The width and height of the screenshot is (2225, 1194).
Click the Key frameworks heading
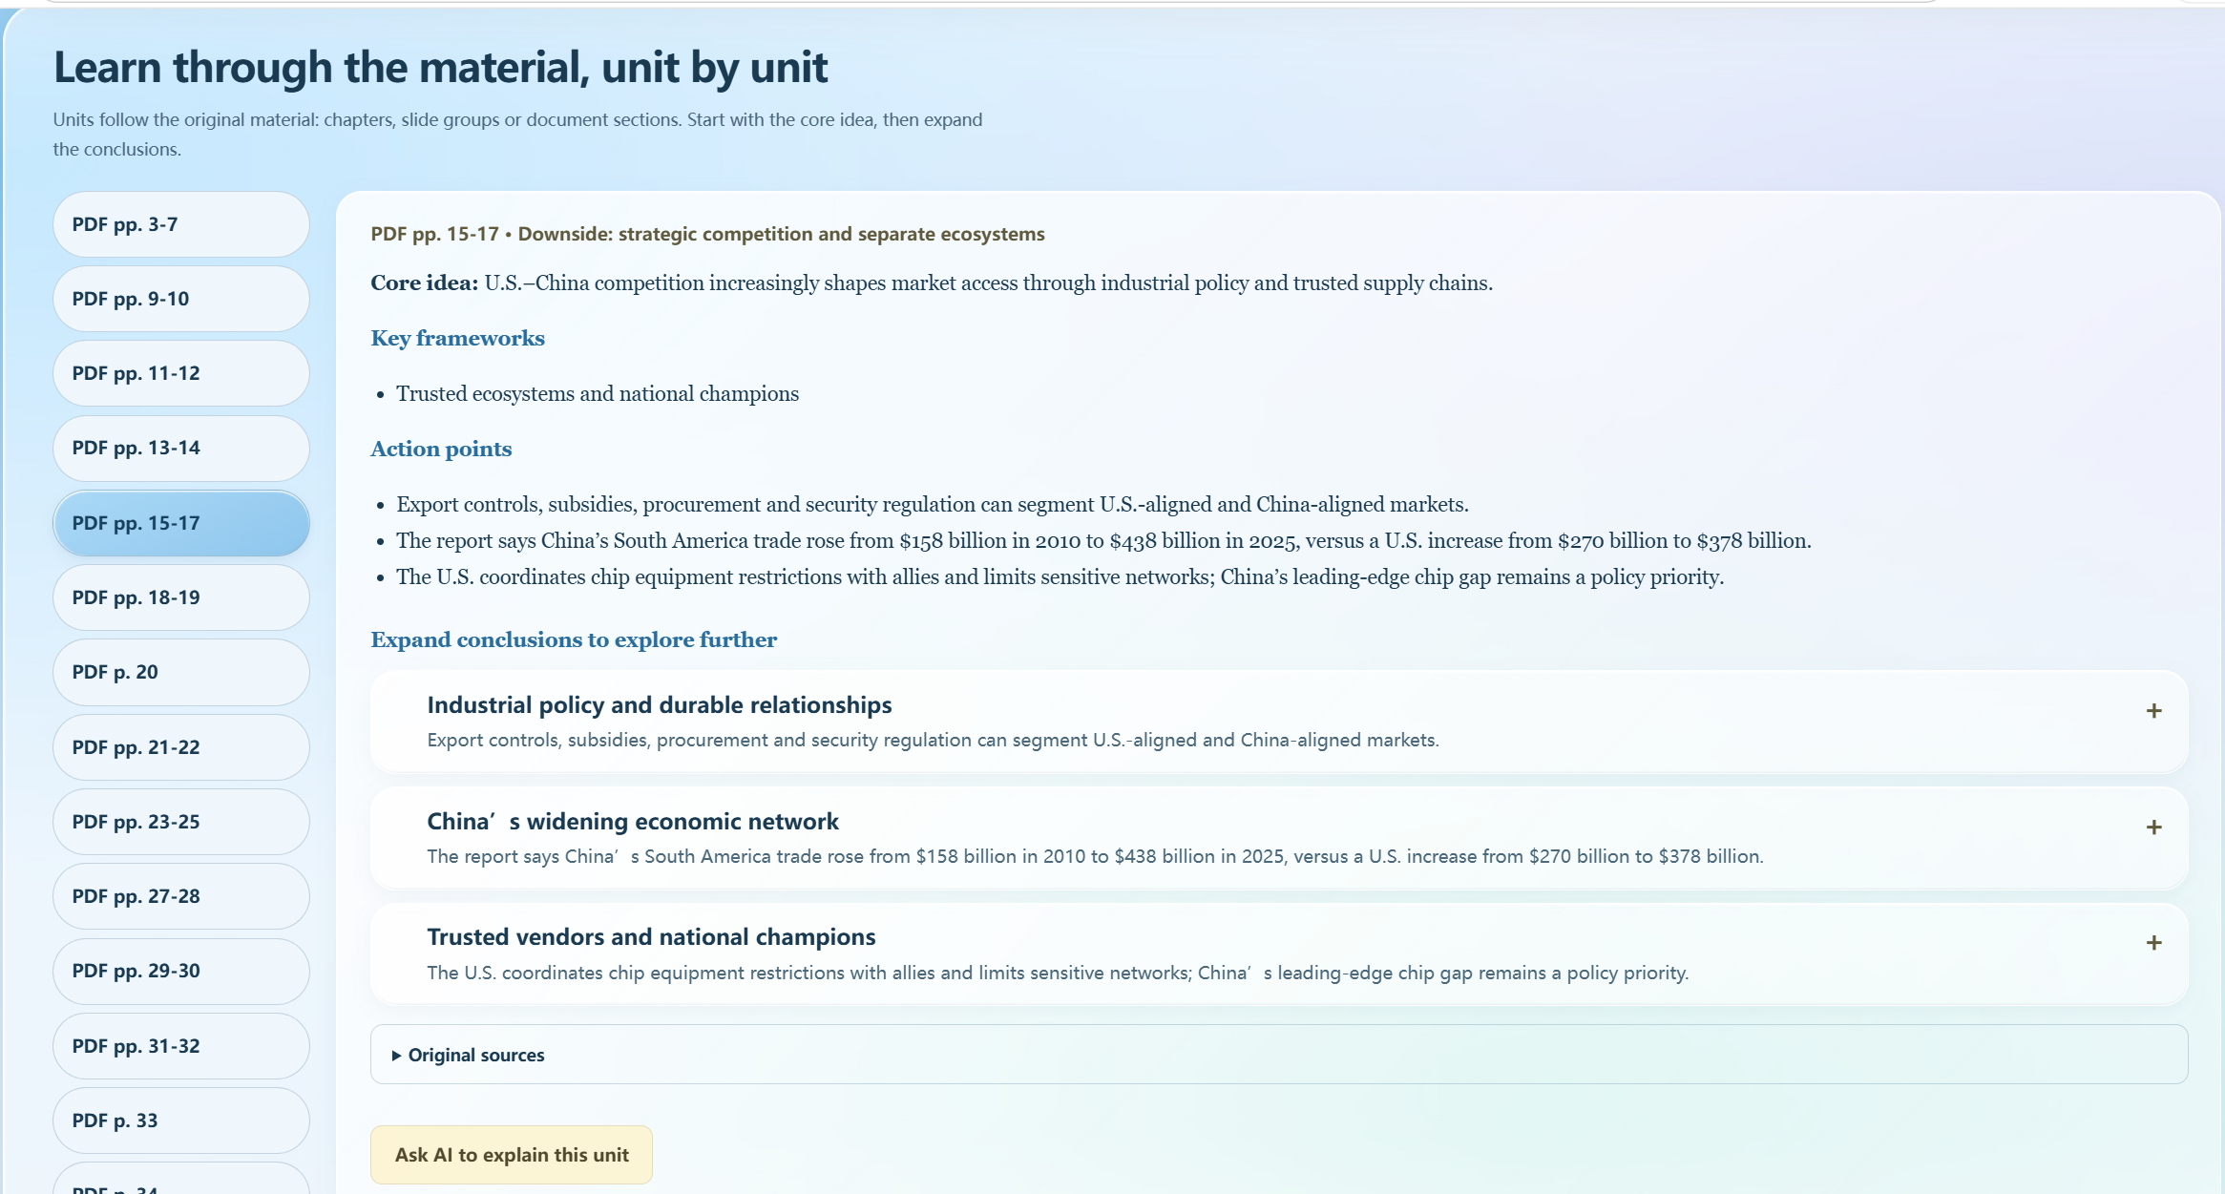click(x=457, y=339)
